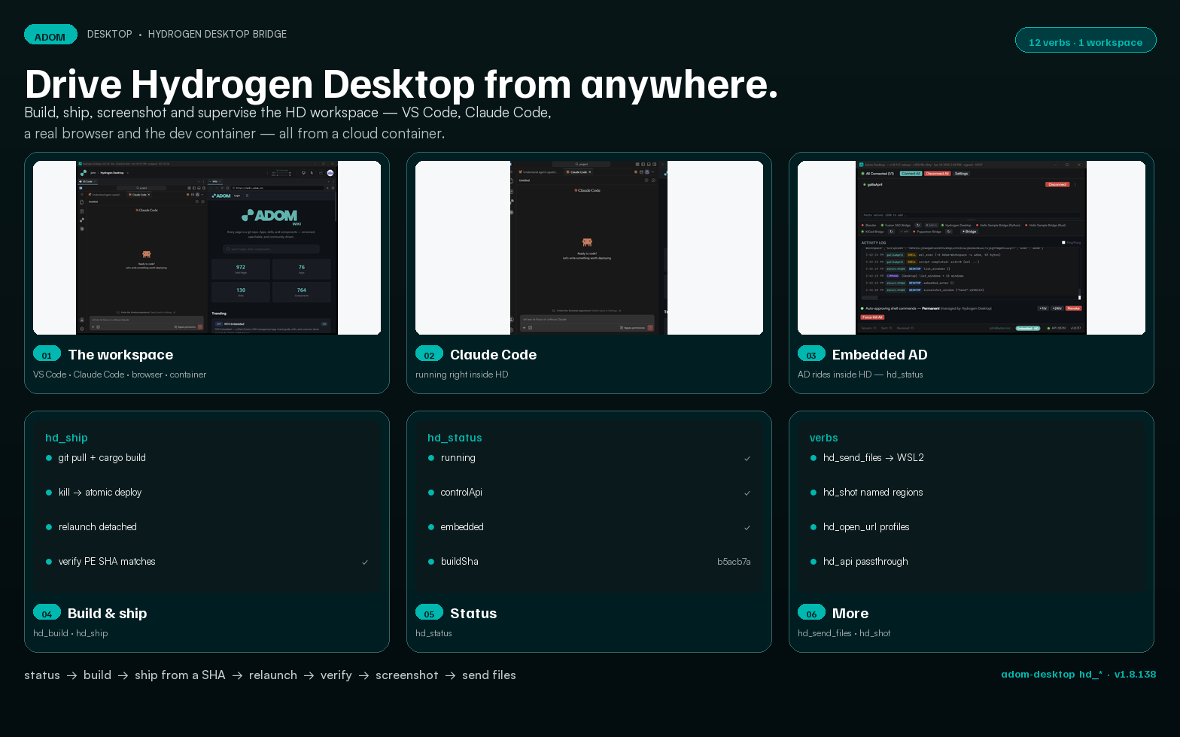Viewport: 1180px width, 737px height.
Task: Click the plus icon in Claude Code card prompt box
Action: pyautogui.click(x=525, y=328)
